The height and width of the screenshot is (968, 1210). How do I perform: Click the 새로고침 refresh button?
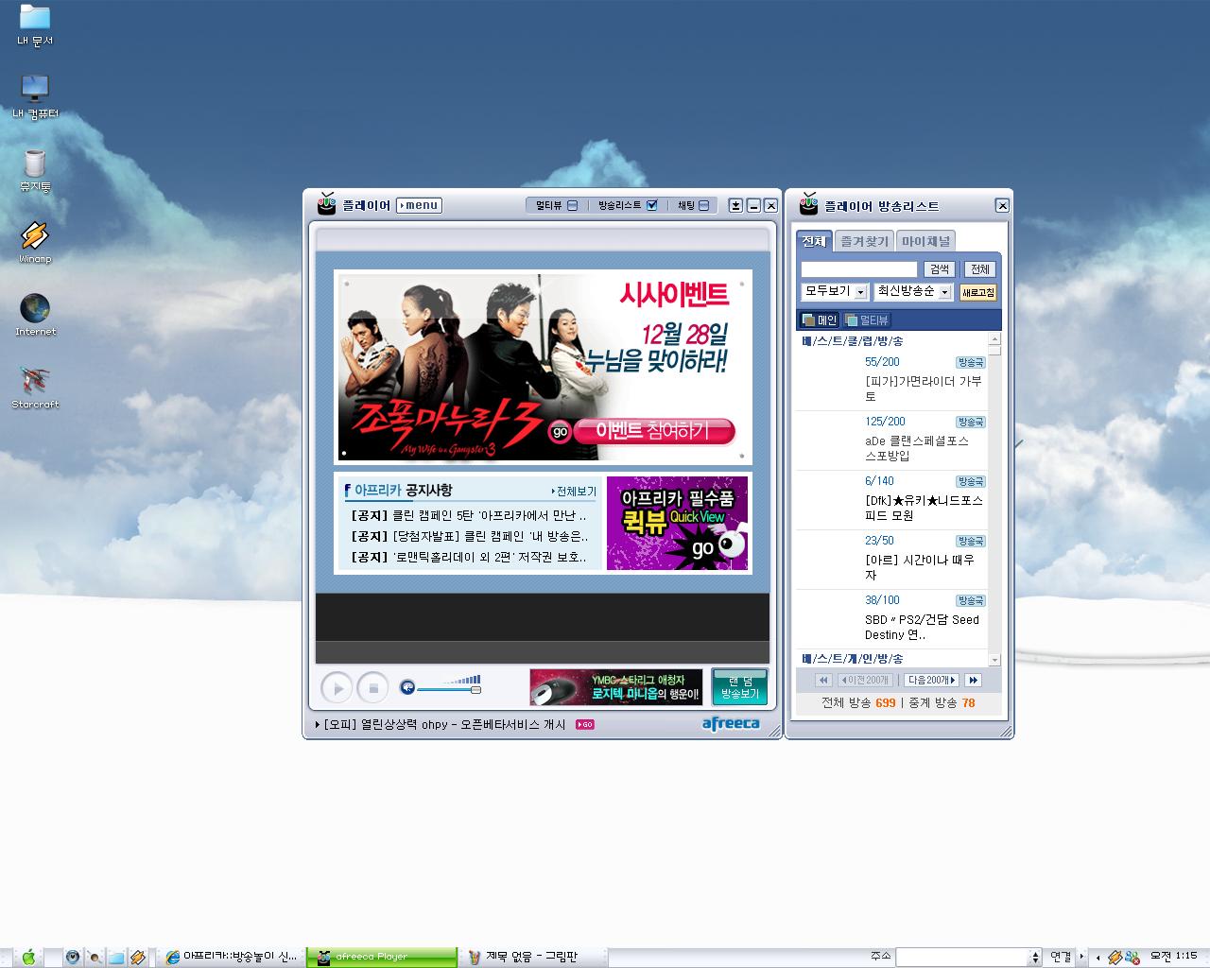978,292
